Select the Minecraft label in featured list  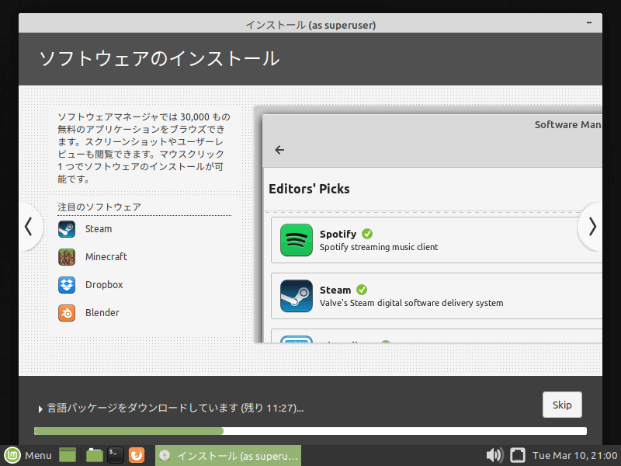click(106, 257)
